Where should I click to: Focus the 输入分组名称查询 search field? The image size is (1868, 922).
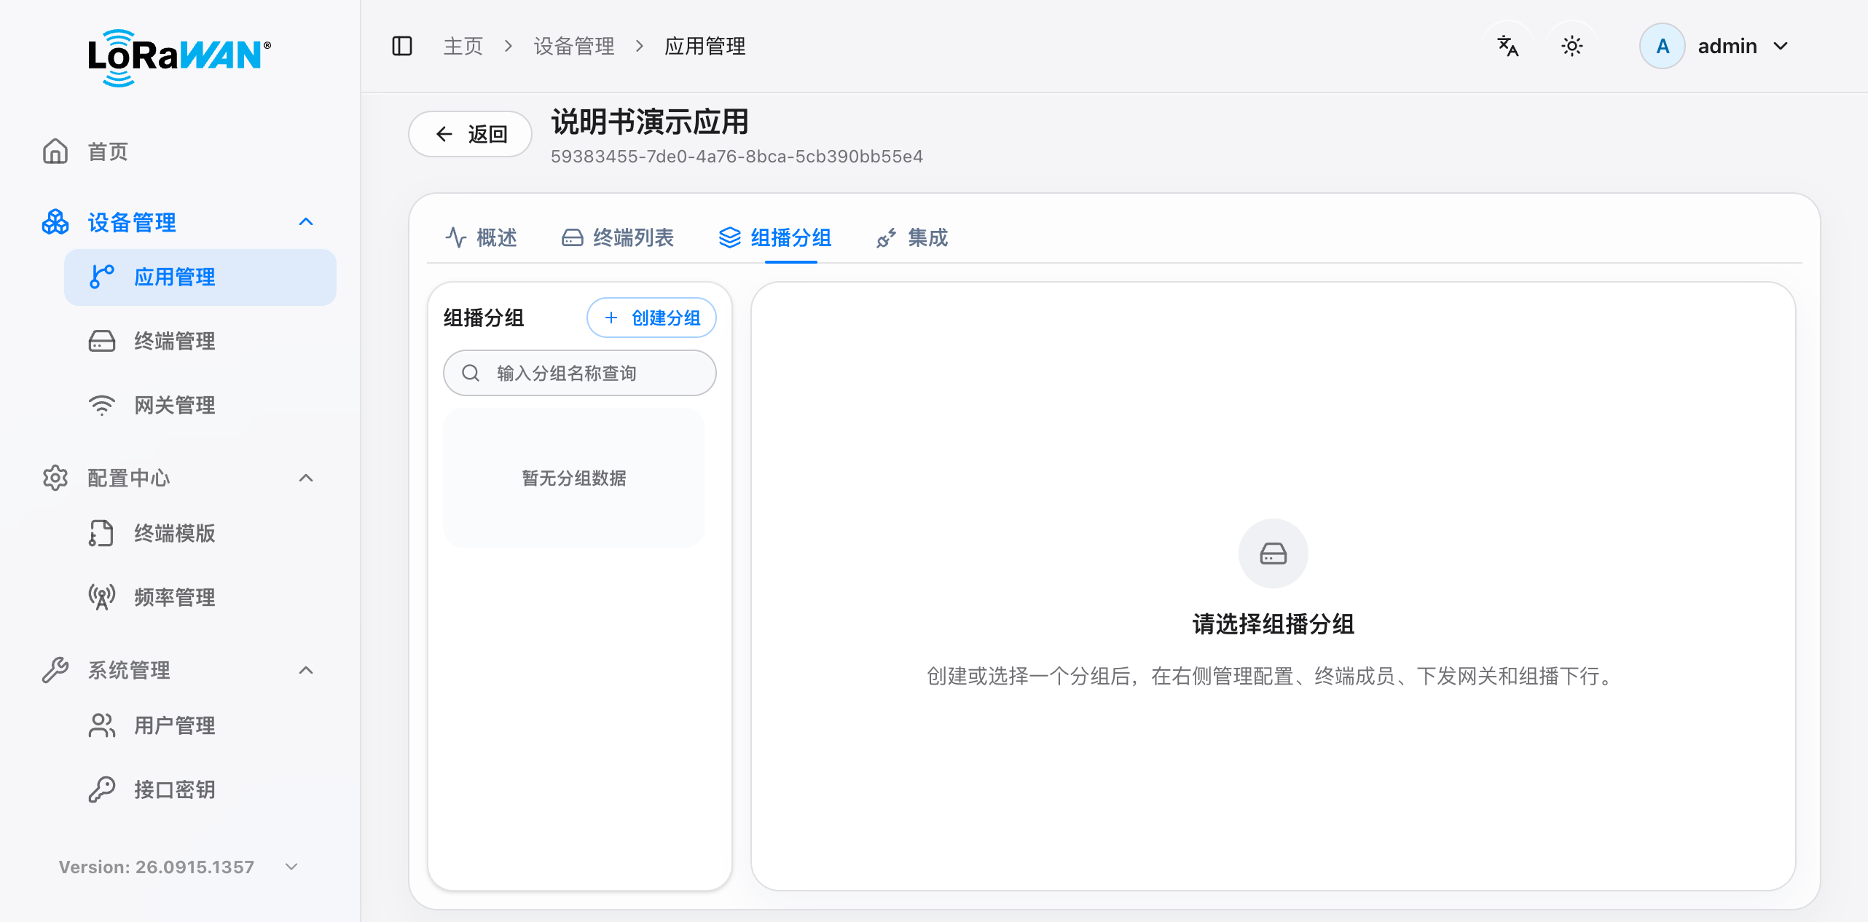(x=580, y=373)
